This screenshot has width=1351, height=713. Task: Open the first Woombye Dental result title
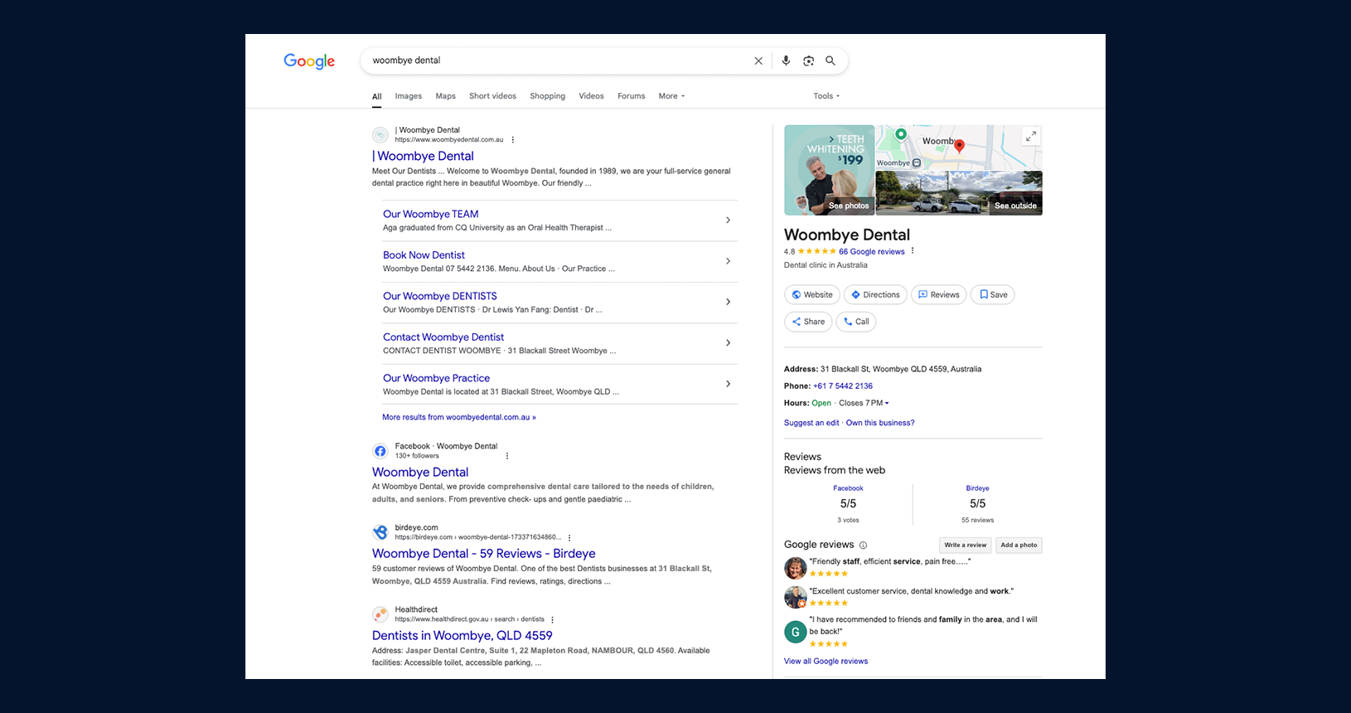(x=424, y=156)
